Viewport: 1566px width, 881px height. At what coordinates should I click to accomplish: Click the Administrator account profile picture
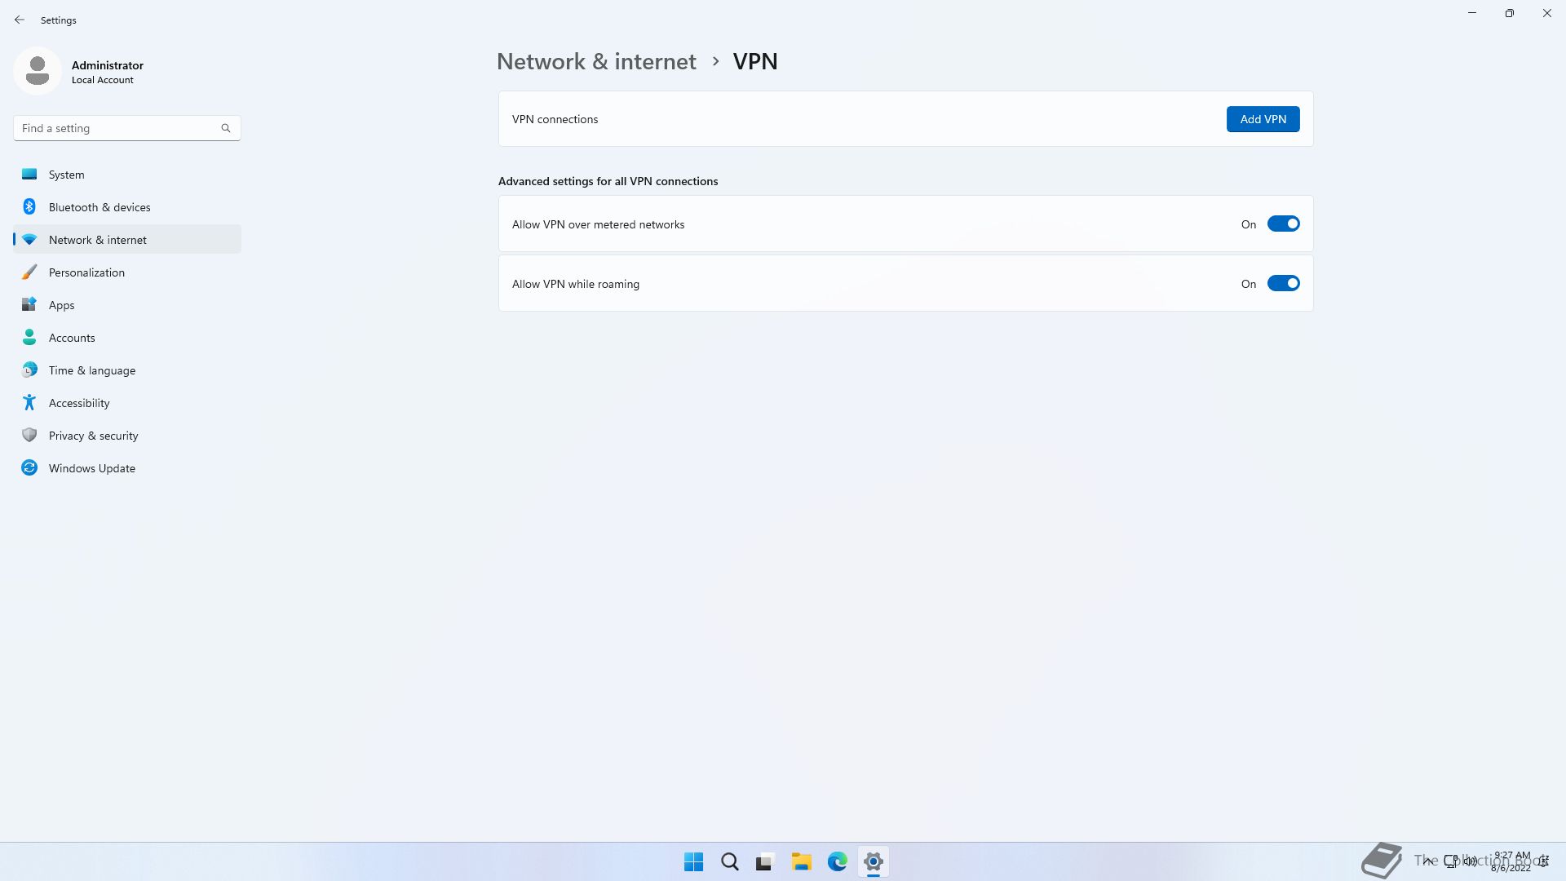[38, 71]
